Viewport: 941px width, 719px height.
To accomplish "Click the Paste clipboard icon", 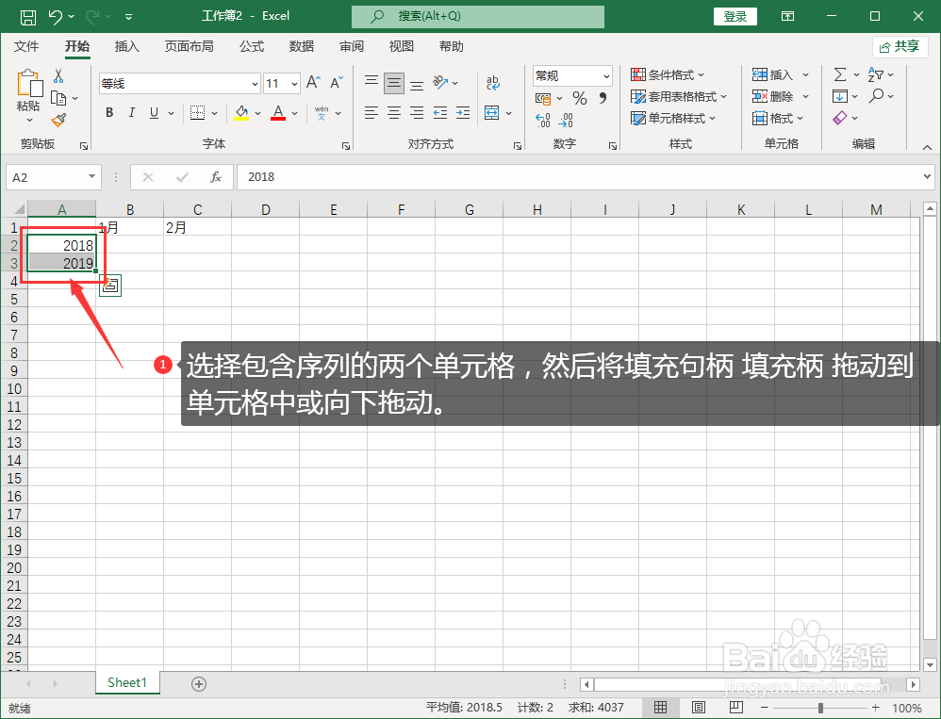I will [x=29, y=84].
